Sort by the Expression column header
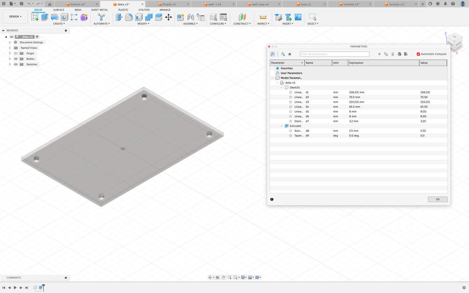Screen dimensions: 469x293 (x=384, y=63)
